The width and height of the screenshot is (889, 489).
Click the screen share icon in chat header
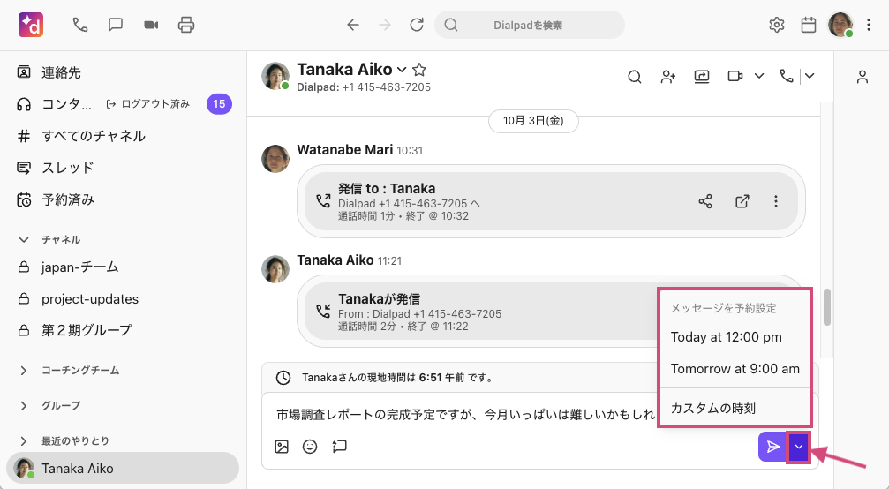coord(702,77)
